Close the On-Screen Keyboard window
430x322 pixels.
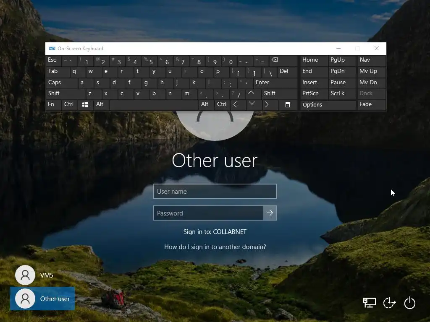(x=377, y=49)
